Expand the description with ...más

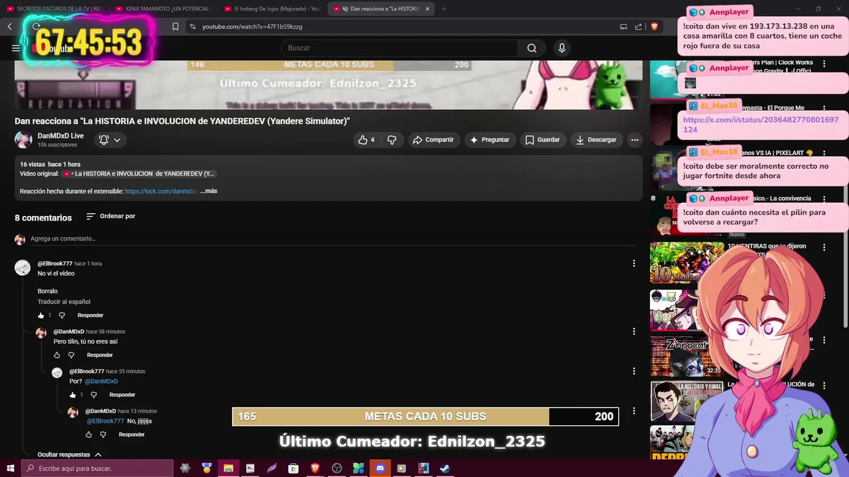pyautogui.click(x=209, y=191)
